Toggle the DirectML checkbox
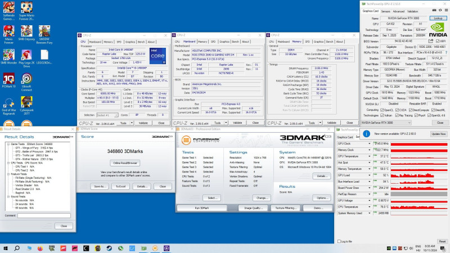Image resolution: width=450 pixels, height=253 pixels. point(433,110)
